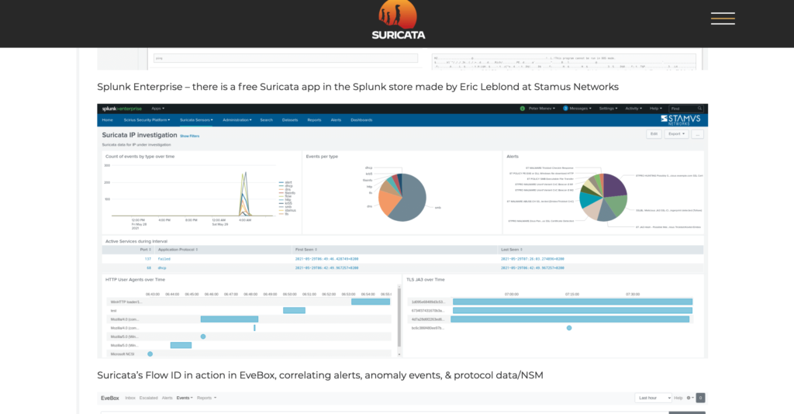Click the EveBox Help link

pyautogui.click(x=678, y=398)
